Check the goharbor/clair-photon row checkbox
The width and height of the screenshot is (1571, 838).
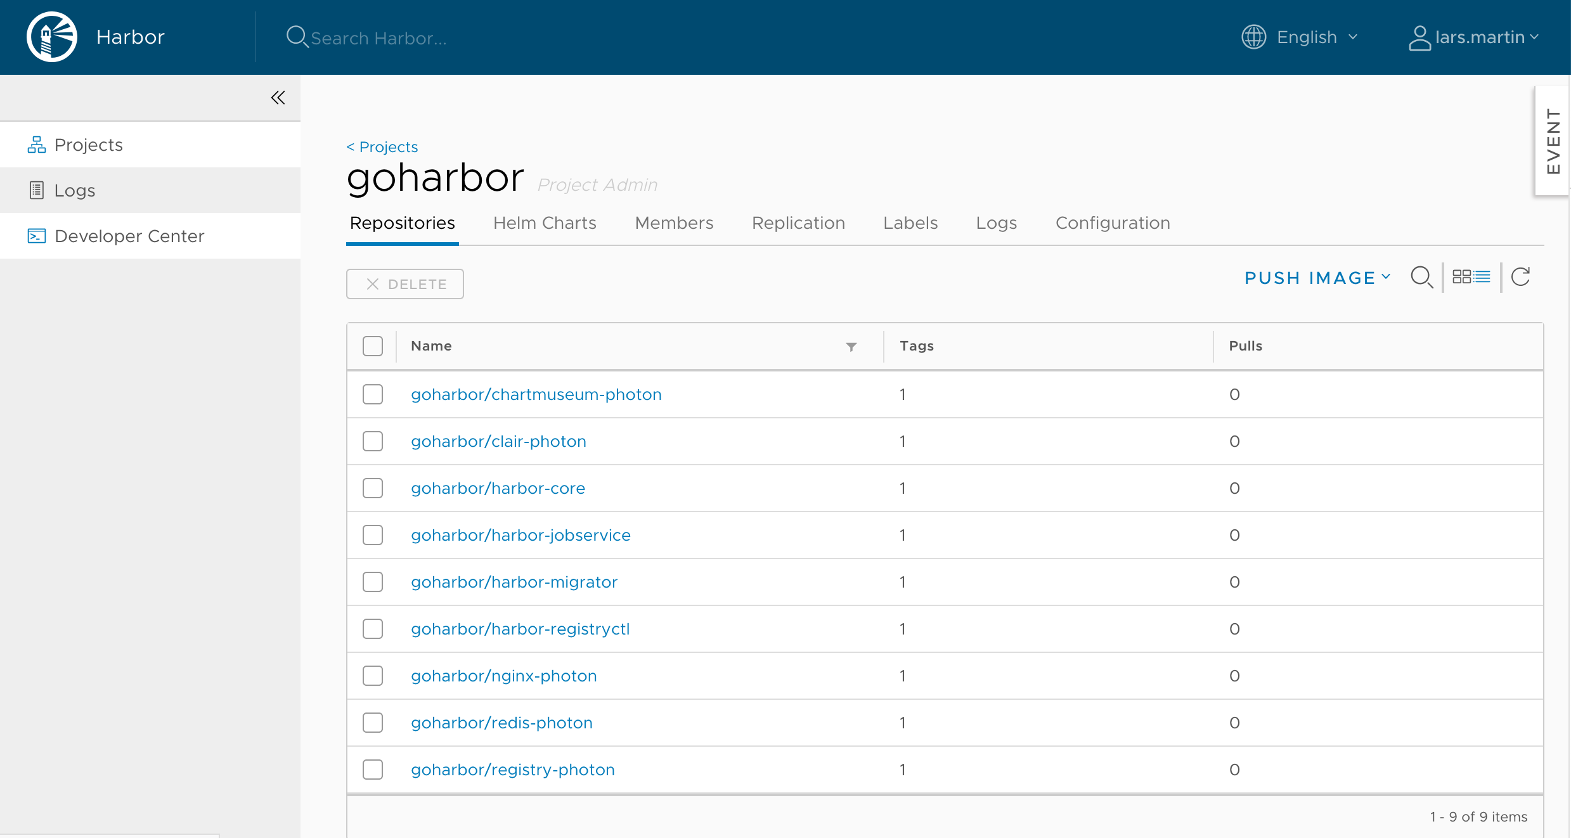[373, 441]
